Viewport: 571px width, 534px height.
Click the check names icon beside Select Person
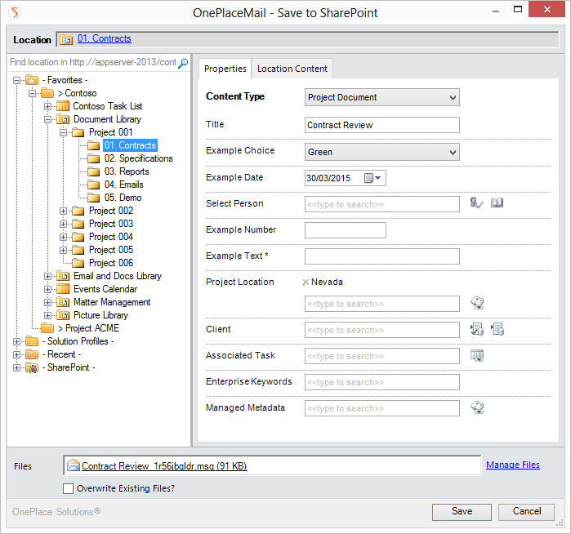(477, 203)
